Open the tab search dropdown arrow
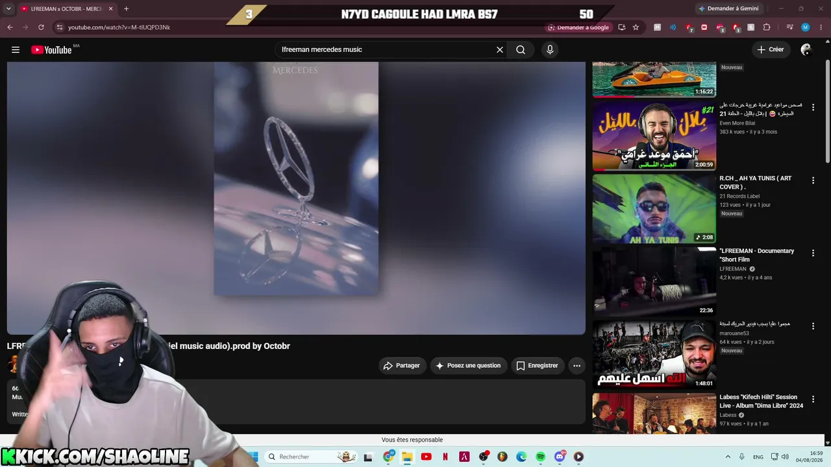 pyautogui.click(x=10, y=8)
